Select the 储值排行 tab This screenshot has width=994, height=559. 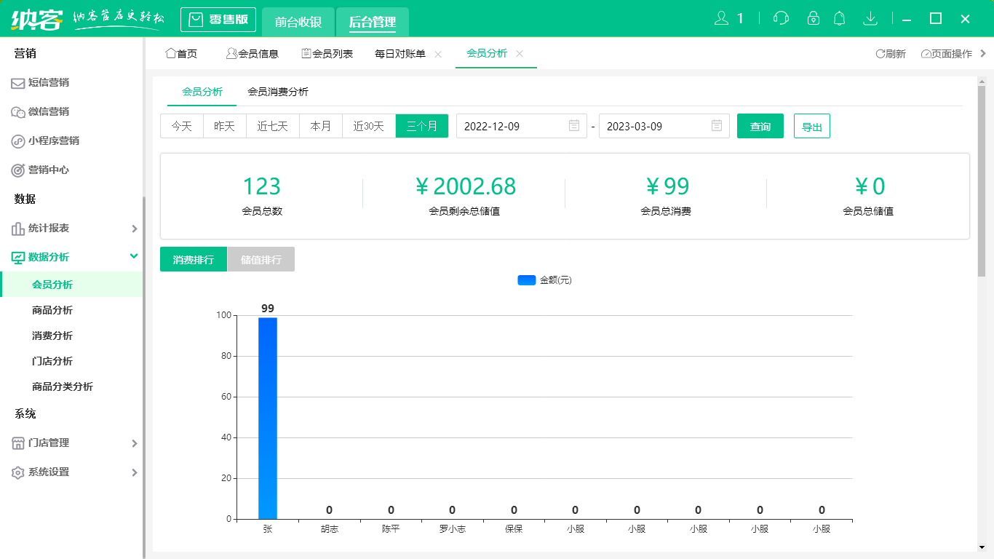point(261,259)
